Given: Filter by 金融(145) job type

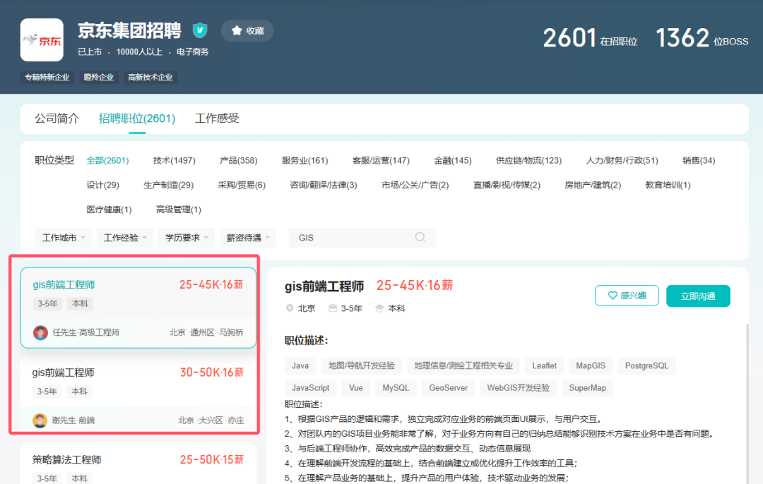Looking at the screenshot, I should pyautogui.click(x=453, y=160).
